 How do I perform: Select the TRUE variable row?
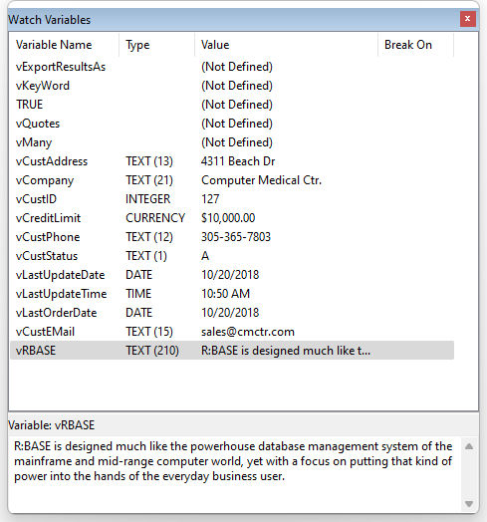coord(232,105)
